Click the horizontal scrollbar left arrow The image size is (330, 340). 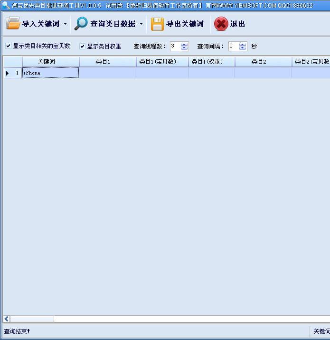click(x=7, y=319)
